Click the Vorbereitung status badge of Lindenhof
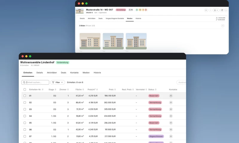 (62, 63)
